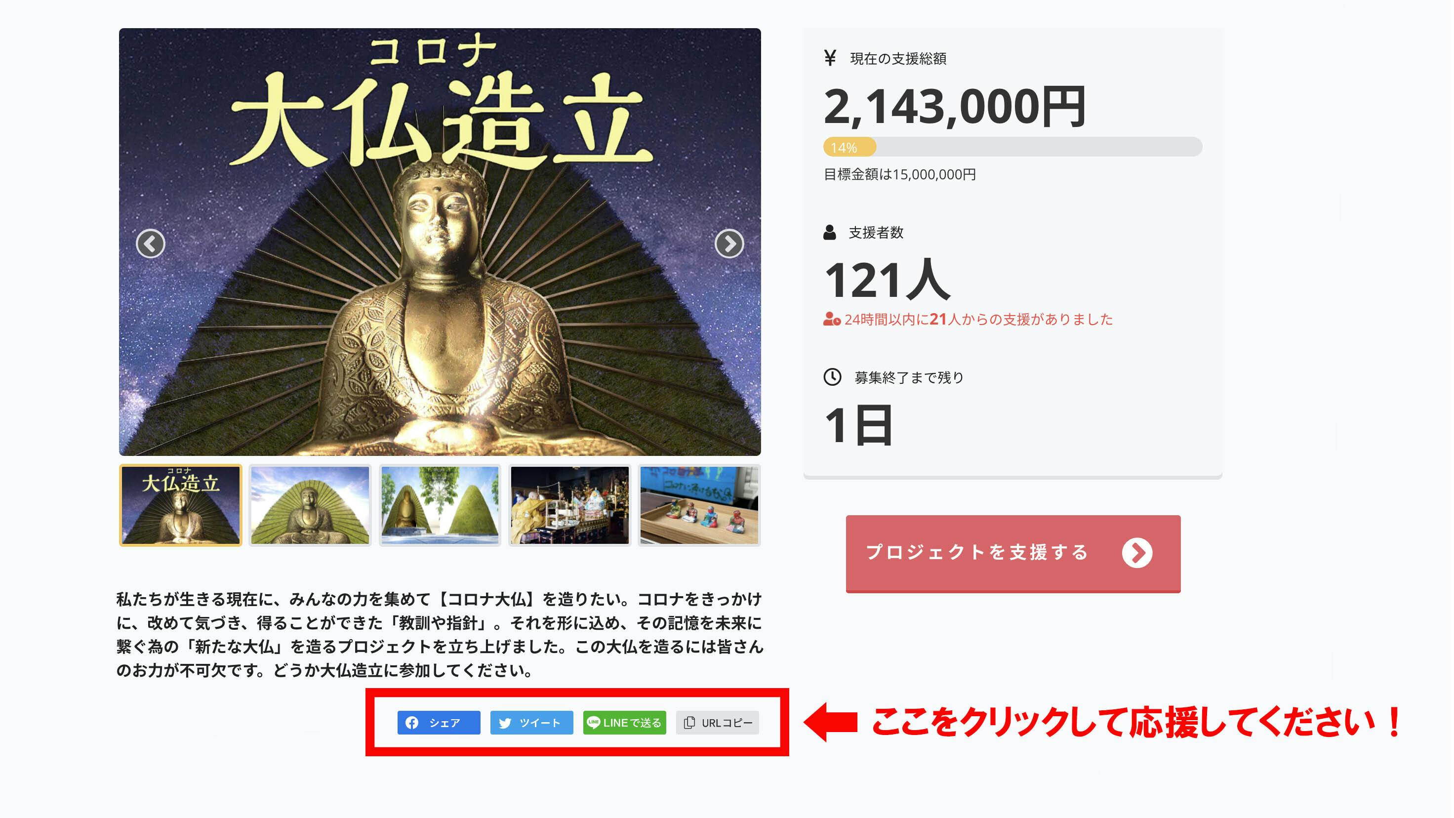Copy the link with URLコピー button
Image resolution: width=1454 pixels, height=818 pixels.
[718, 723]
